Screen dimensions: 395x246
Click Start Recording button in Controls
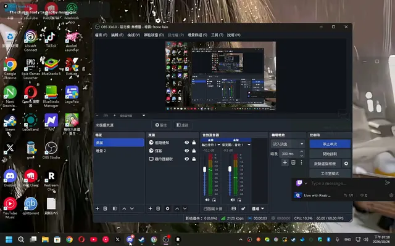coord(330,154)
